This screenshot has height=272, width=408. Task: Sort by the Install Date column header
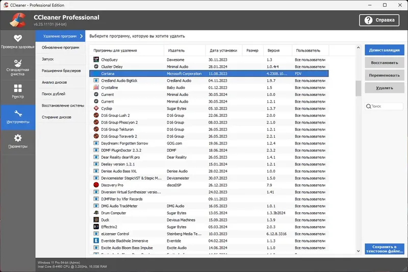click(x=223, y=51)
